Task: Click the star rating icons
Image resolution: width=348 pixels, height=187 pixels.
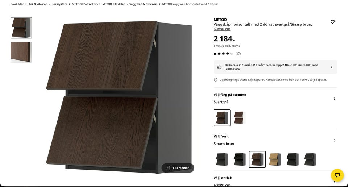Action: click(x=223, y=54)
